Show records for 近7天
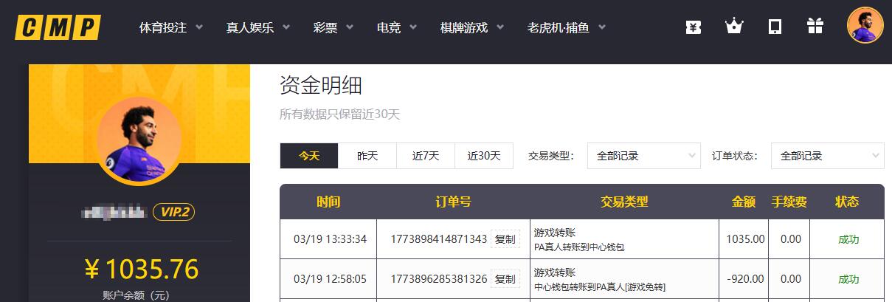The image size is (892, 302). tap(426, 156)
